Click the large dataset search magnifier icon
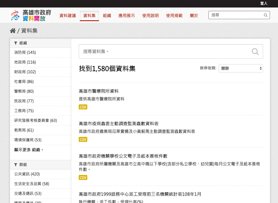The width and height of the screenshot is (278, 203). tap(255, 51)
